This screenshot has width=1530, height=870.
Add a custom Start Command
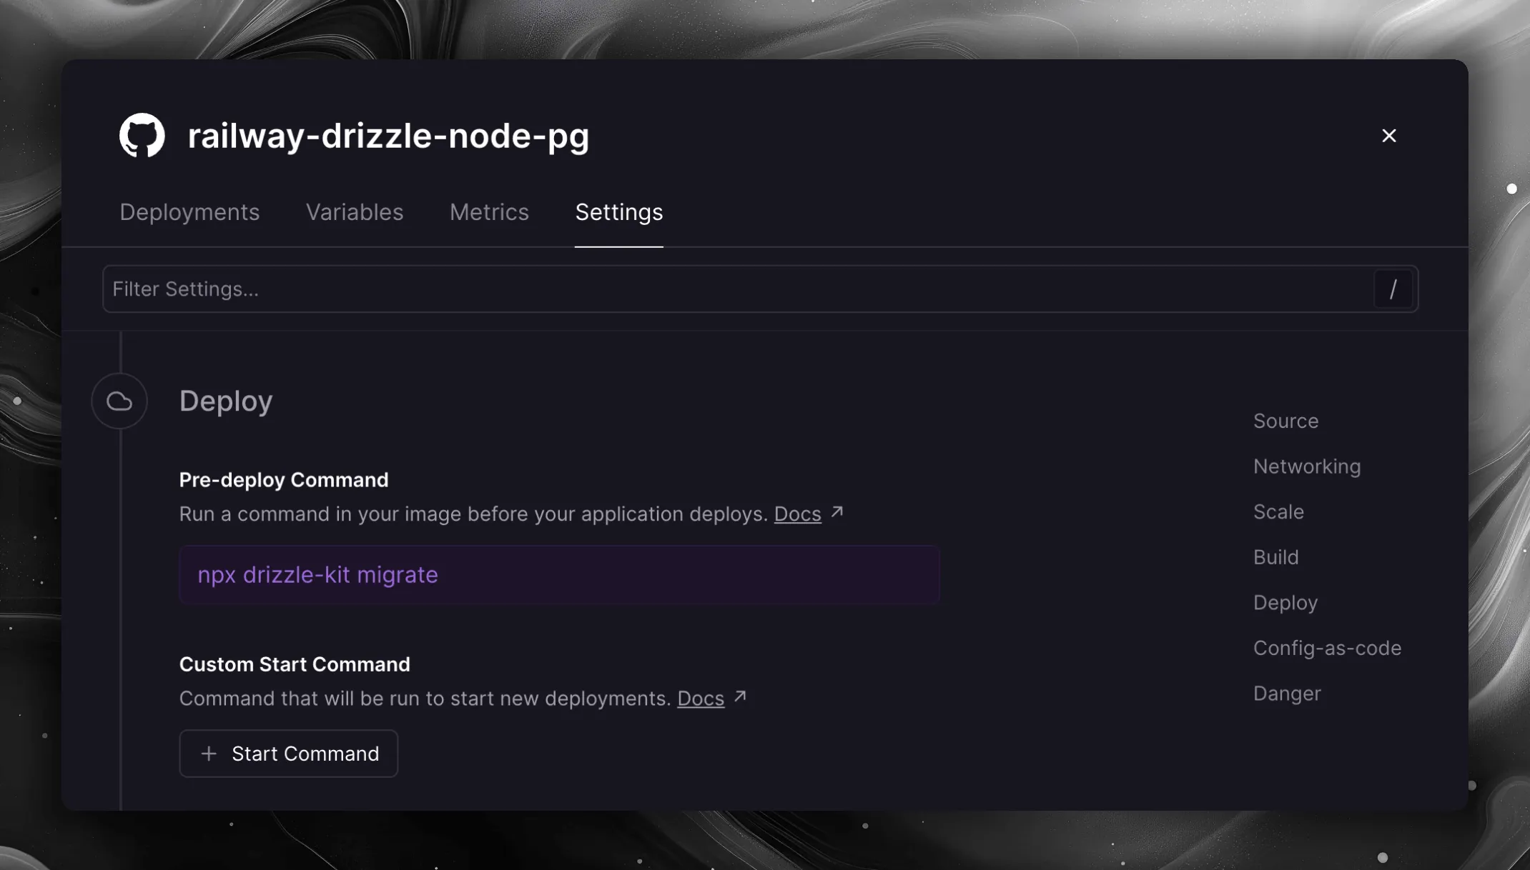[289, 754]
